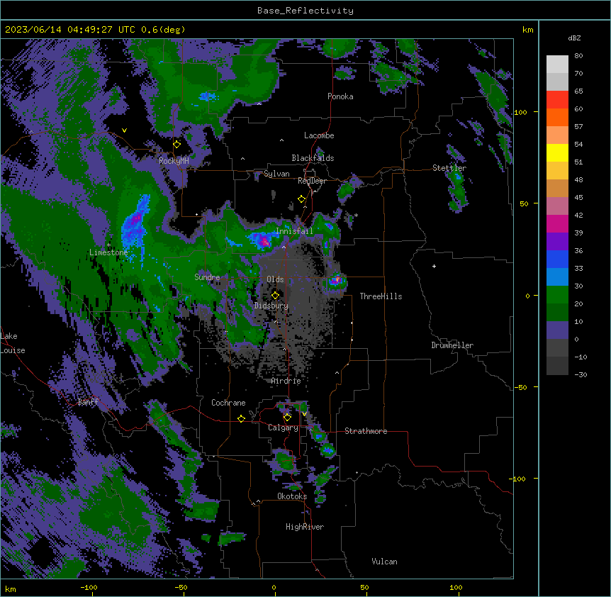Click the dBZ legend heading
The height and width of the screenshot is (597, 611).
pos(574,38)
